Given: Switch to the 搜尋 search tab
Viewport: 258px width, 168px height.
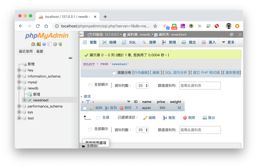Looking at the screenshot, I should coord(149,43).
